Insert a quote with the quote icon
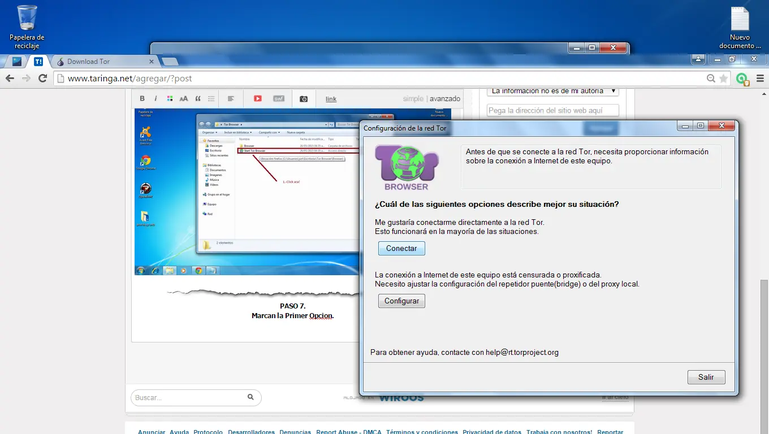Viewport: 769px width, 434px height. coord(198,99)
